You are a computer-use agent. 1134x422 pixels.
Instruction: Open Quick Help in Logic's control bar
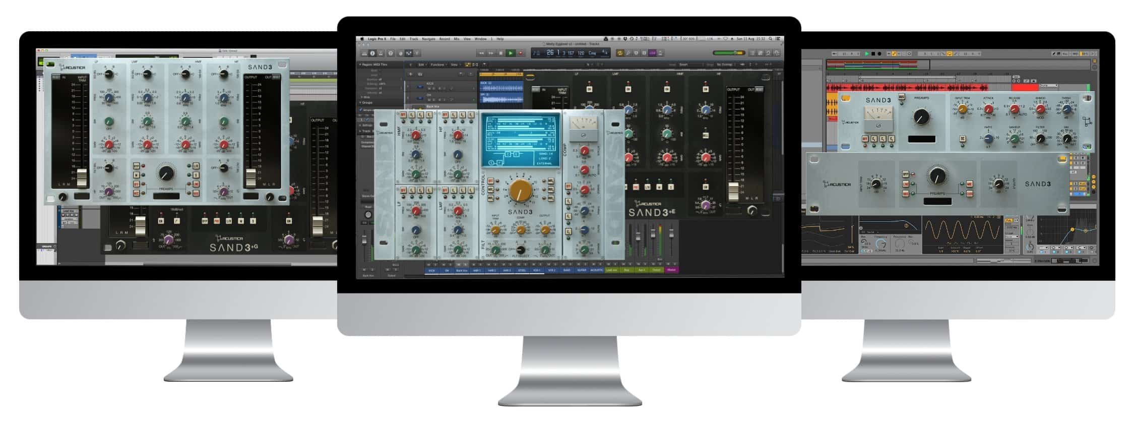pos(391,53)
